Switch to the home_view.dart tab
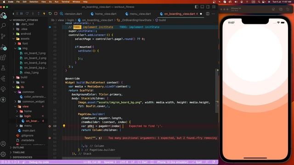 pos(103,14)
